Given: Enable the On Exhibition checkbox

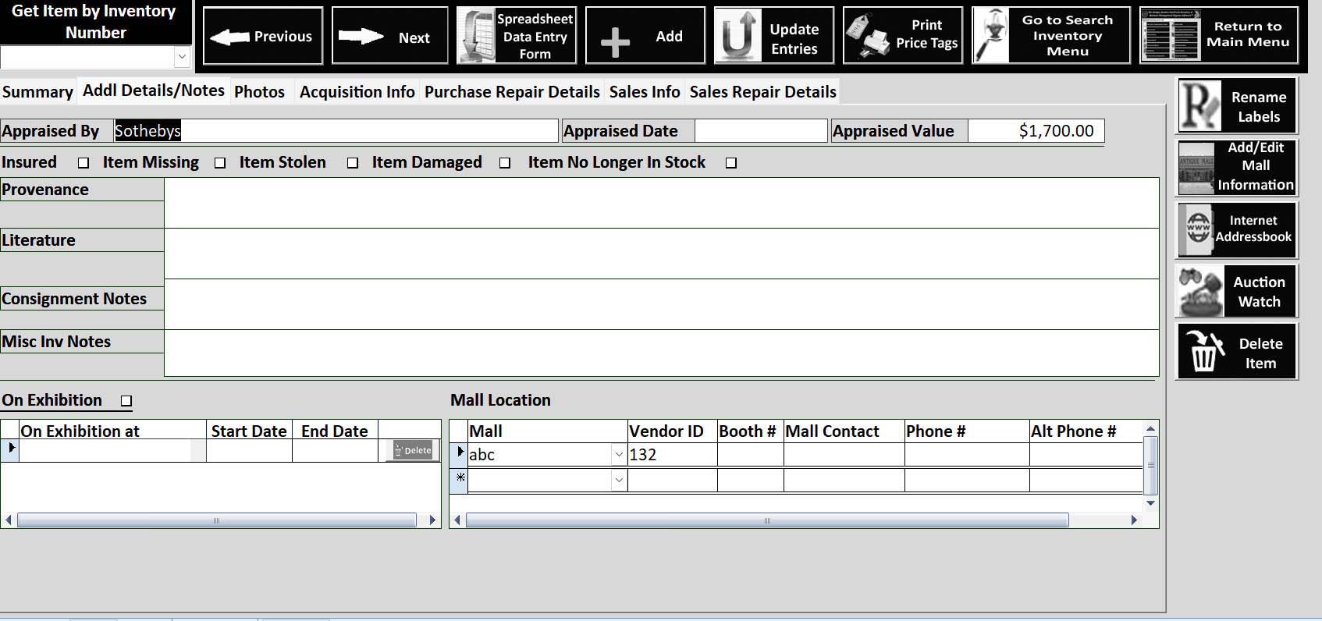Looking at the screenshot, I should click(x=126, y=401).
